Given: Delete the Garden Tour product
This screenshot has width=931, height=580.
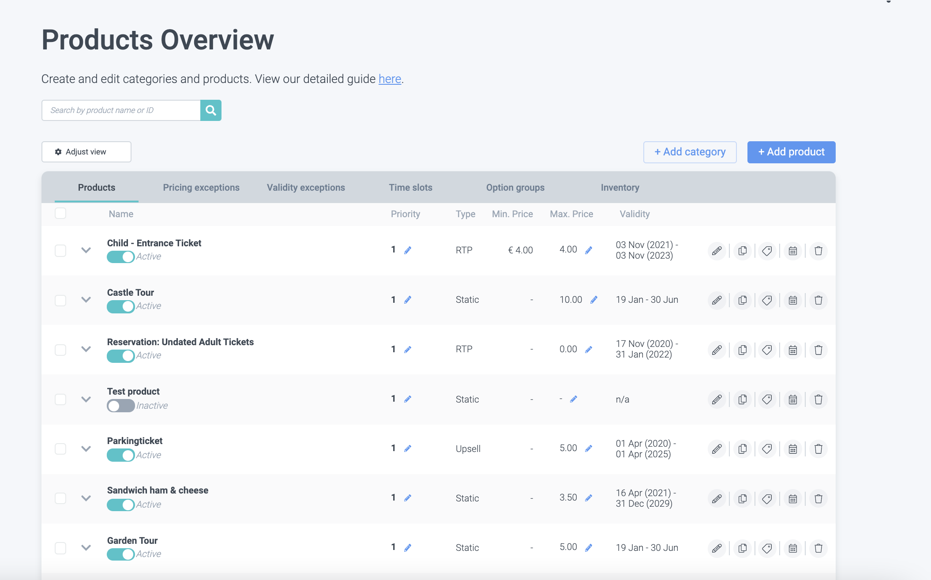Looking at the screenshot, I should 818,548.
